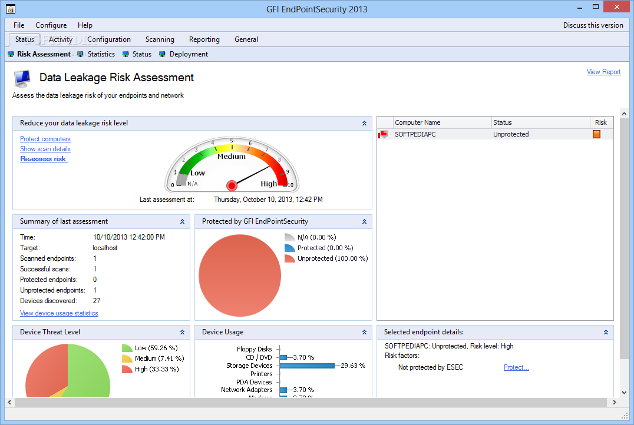
Task: Click the red gauge needle hub
Action: click(232, 185)
